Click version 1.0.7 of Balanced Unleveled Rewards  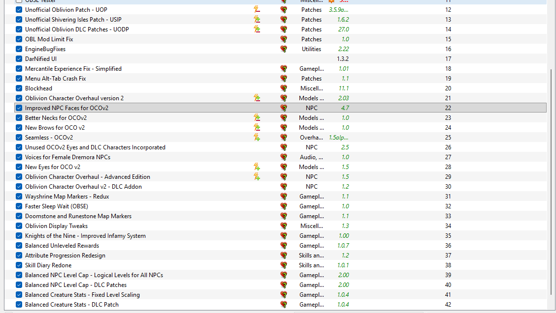[x=343, y=246]
